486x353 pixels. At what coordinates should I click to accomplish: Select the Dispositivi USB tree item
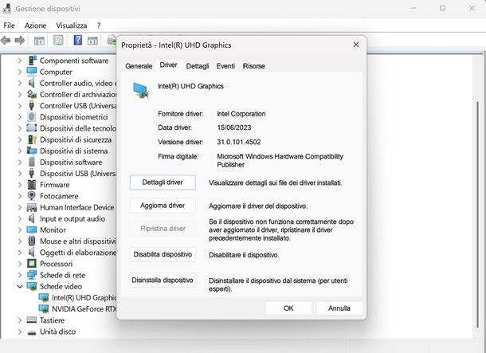(78, 173)
